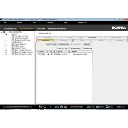128x128 pixels.
Task: Click the dash status icon beside COO, Coordinator
Action: (6, 42)
